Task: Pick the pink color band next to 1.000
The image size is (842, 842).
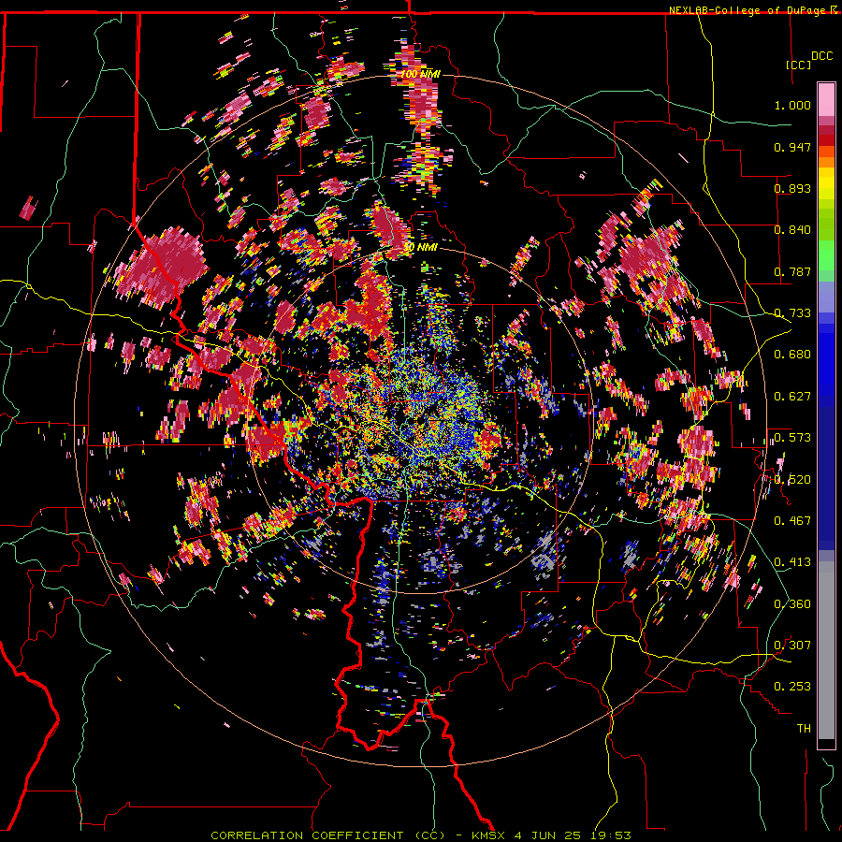Action: [826, 101]
